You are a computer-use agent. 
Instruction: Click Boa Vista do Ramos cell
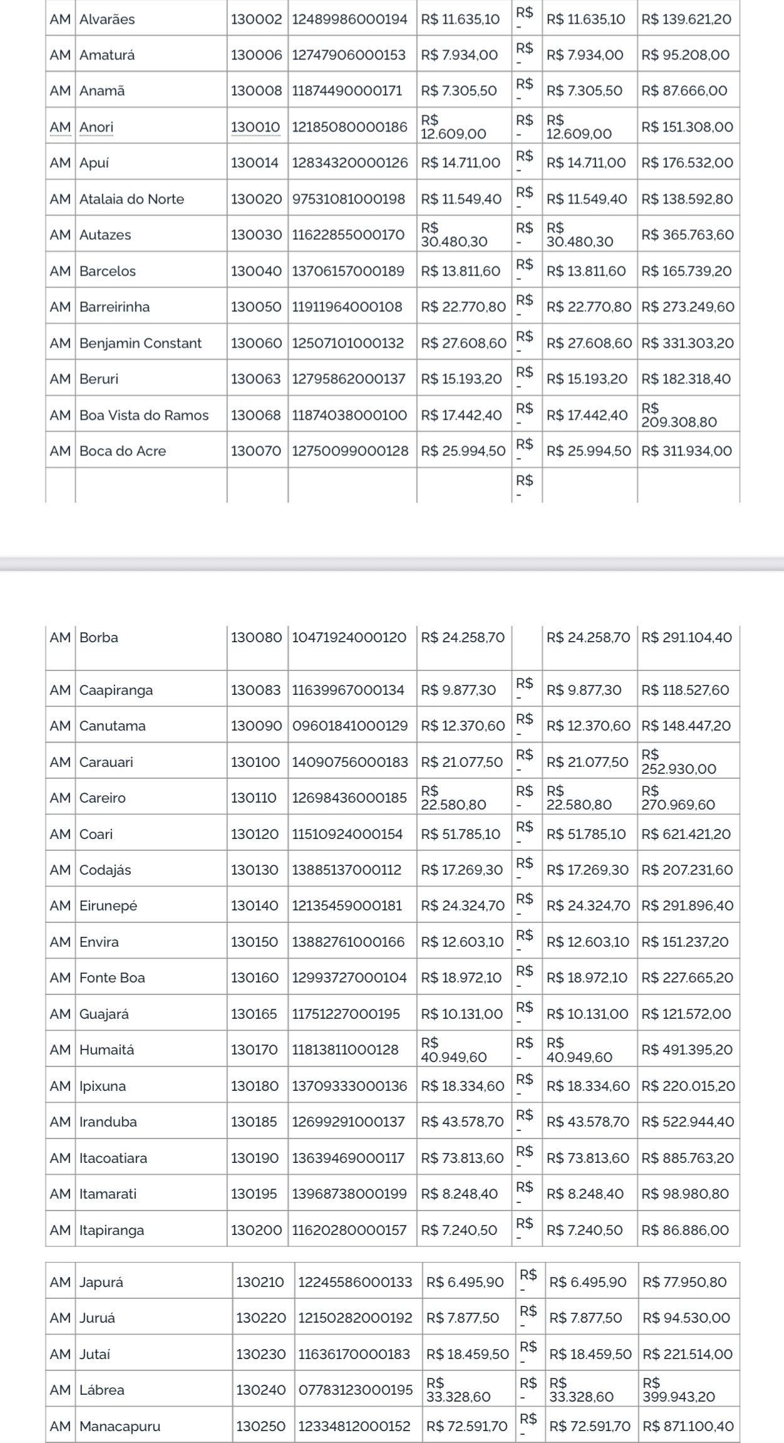(x=151, y=415)
